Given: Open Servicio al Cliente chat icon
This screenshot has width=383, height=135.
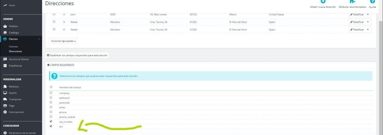Looking at the screenshot, I should click(x=5, y=59).
